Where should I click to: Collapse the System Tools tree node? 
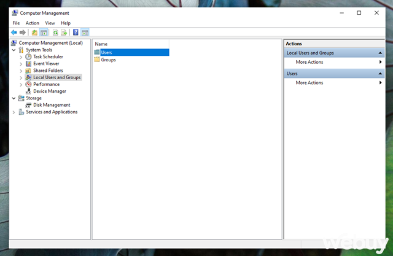(14, 50)
